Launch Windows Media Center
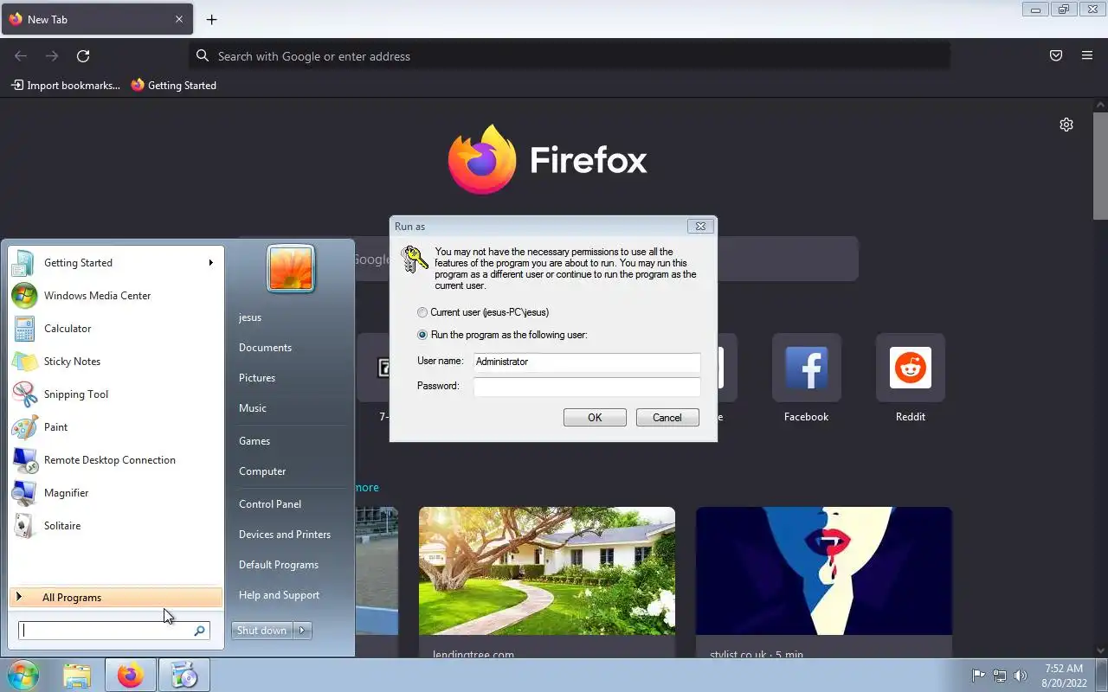The height and width of the screenshot is (692, 1108). 115,296
